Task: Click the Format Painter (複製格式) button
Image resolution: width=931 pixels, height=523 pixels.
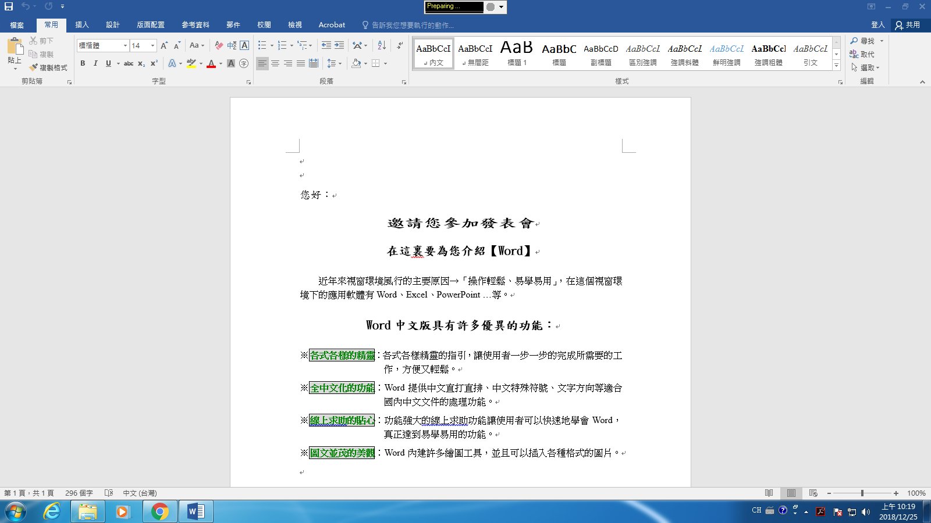Action: pos(48,67)
